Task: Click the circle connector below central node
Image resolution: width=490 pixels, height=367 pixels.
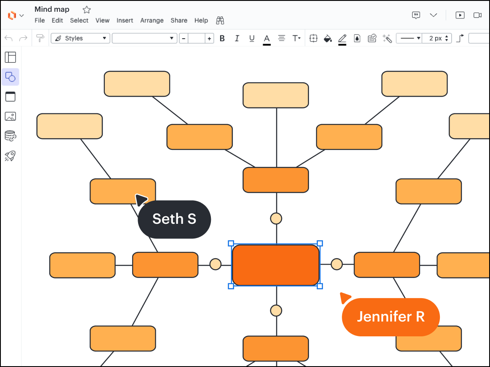Action: coord(276,311)
